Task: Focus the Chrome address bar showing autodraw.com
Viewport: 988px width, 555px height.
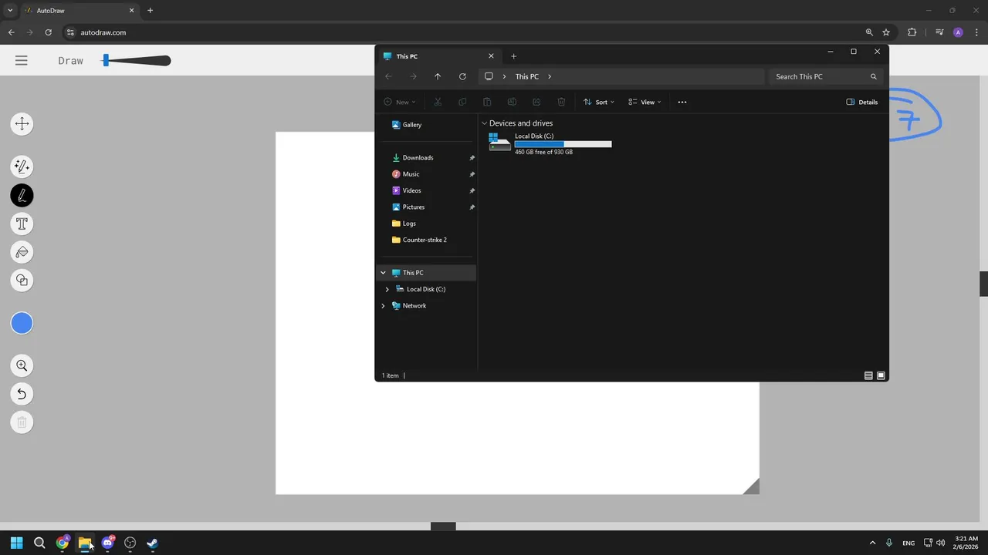Action: click(x=463, y=32)
